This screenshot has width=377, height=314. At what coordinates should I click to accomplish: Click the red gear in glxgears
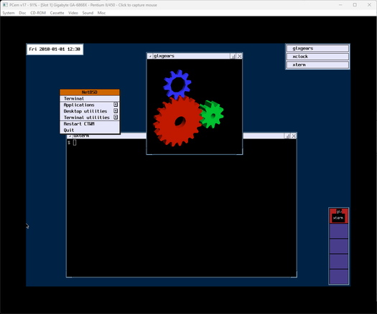pyautogui.click(x=177, y=121)
